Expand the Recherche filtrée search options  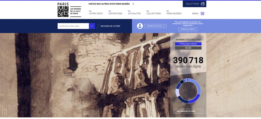click(110, 26)
